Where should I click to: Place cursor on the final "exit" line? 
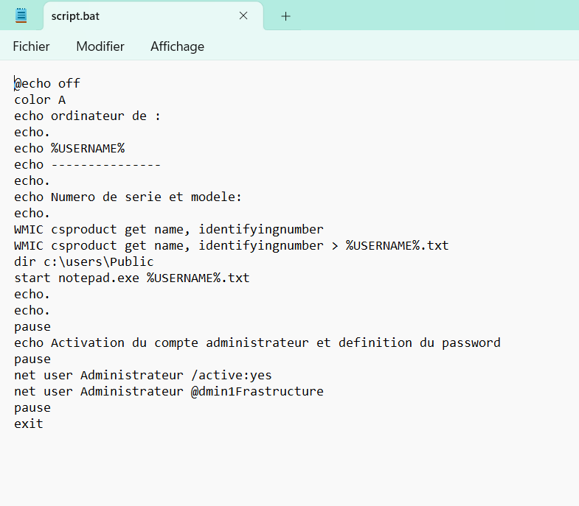pos(29,424)
